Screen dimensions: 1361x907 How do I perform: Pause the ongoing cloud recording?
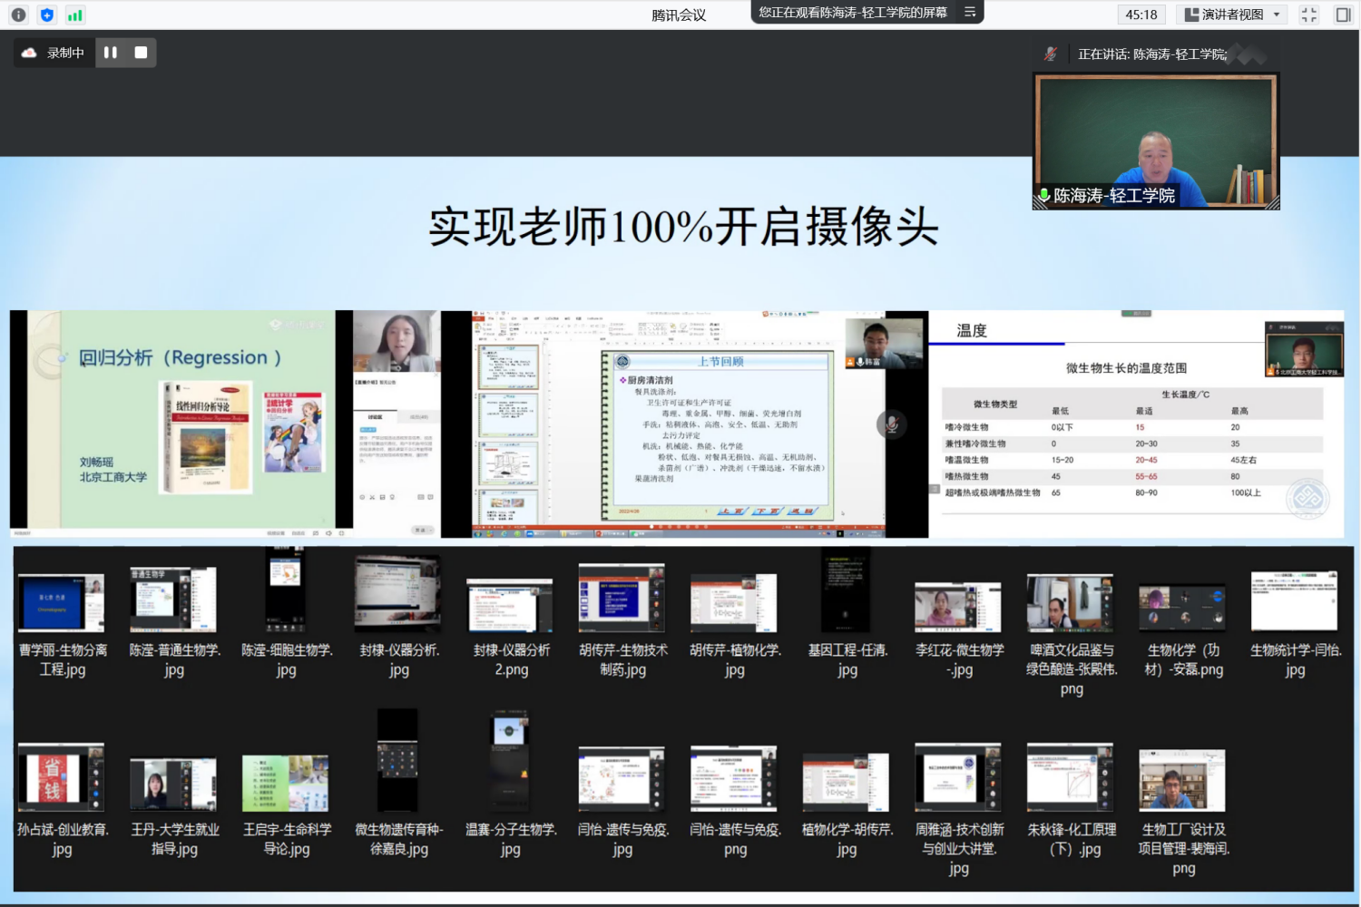pos(111,52)
